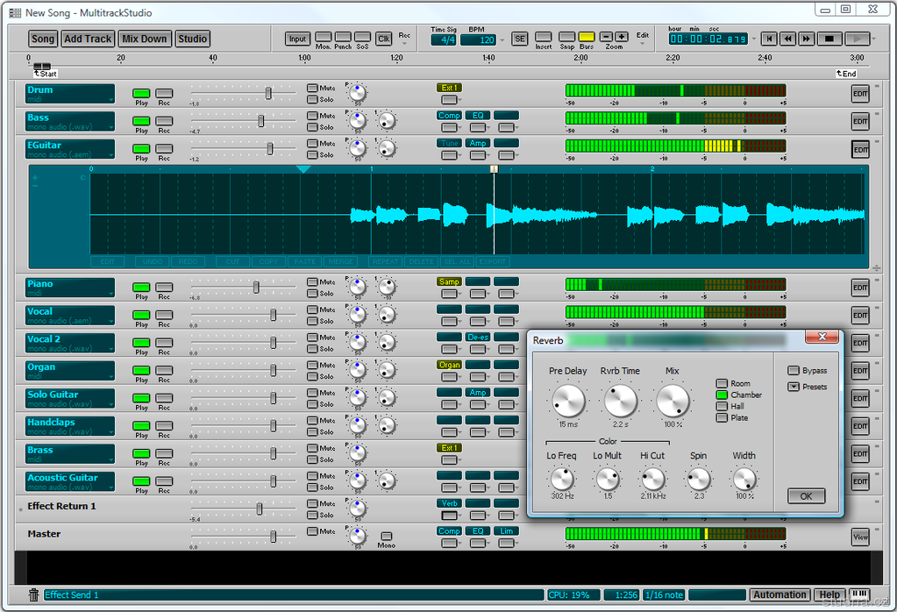Open the on-screen piano keyboard icon
The image size is (897, 612).
point(859,594)
